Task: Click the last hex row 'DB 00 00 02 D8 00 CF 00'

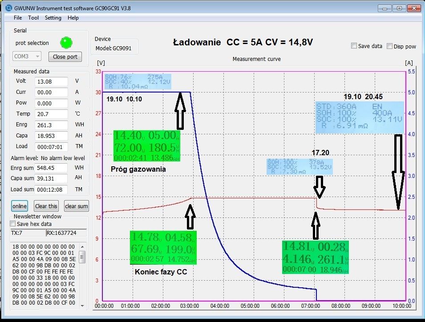Action: click(x=44, y=303)
